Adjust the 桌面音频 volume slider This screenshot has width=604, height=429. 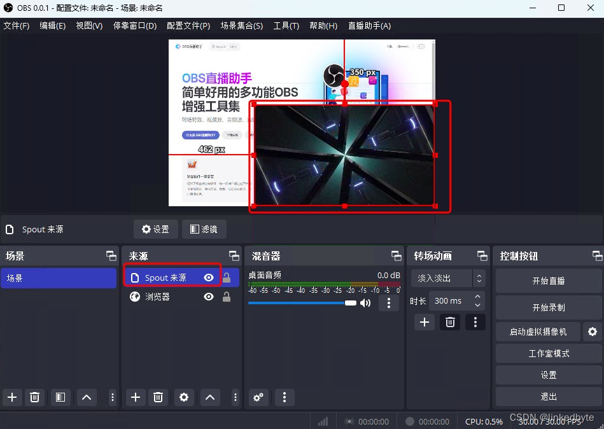point(302,303)
